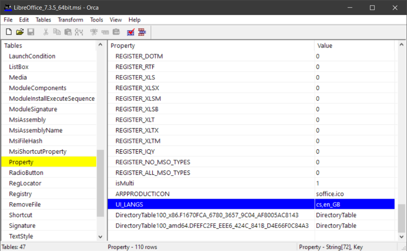The height and width of the screenshot is (251, 407).
Task: Click the Cut Row toolbar icon
Action: click(94, 32)
